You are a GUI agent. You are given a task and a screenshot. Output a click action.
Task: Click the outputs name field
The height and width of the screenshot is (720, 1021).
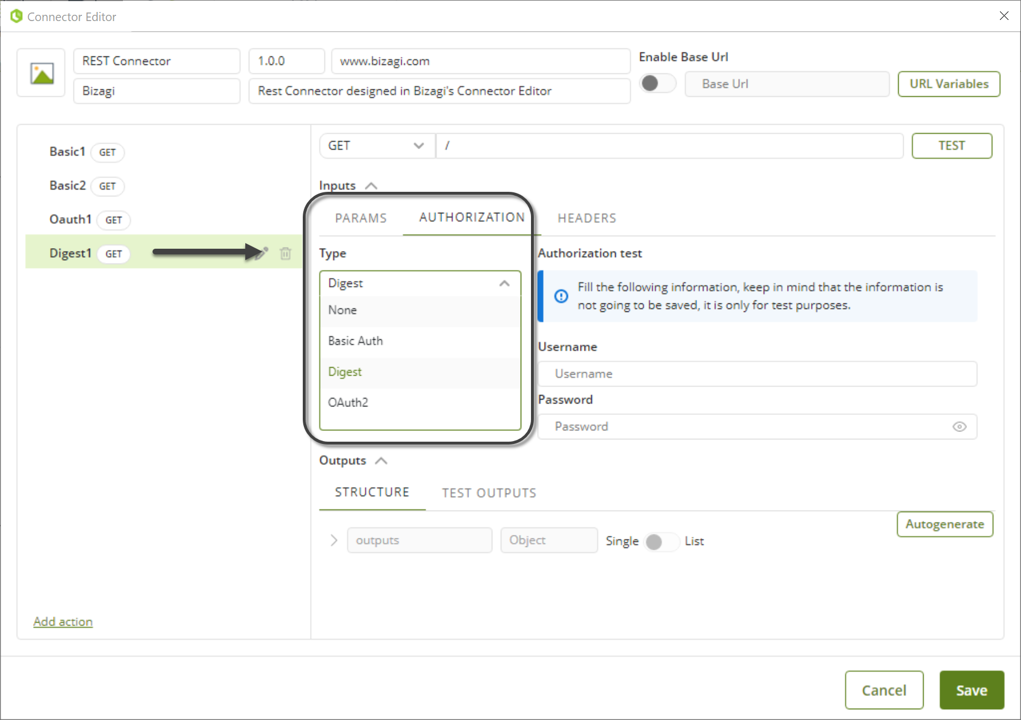pyautogui.click(x=419, y=540)
